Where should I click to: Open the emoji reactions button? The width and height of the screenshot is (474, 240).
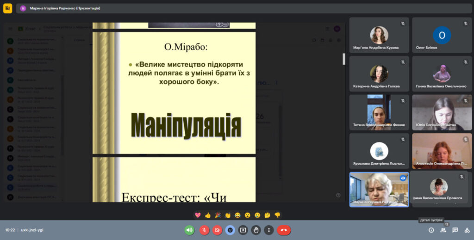[230, 230]
